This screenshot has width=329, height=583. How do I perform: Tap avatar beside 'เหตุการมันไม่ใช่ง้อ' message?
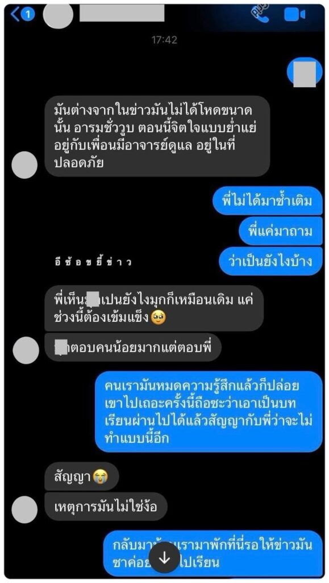pyautogui.click(x=24, y=510)
